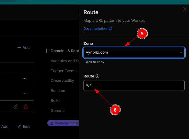Select the General settings section
189x139 pixels.
57,110
